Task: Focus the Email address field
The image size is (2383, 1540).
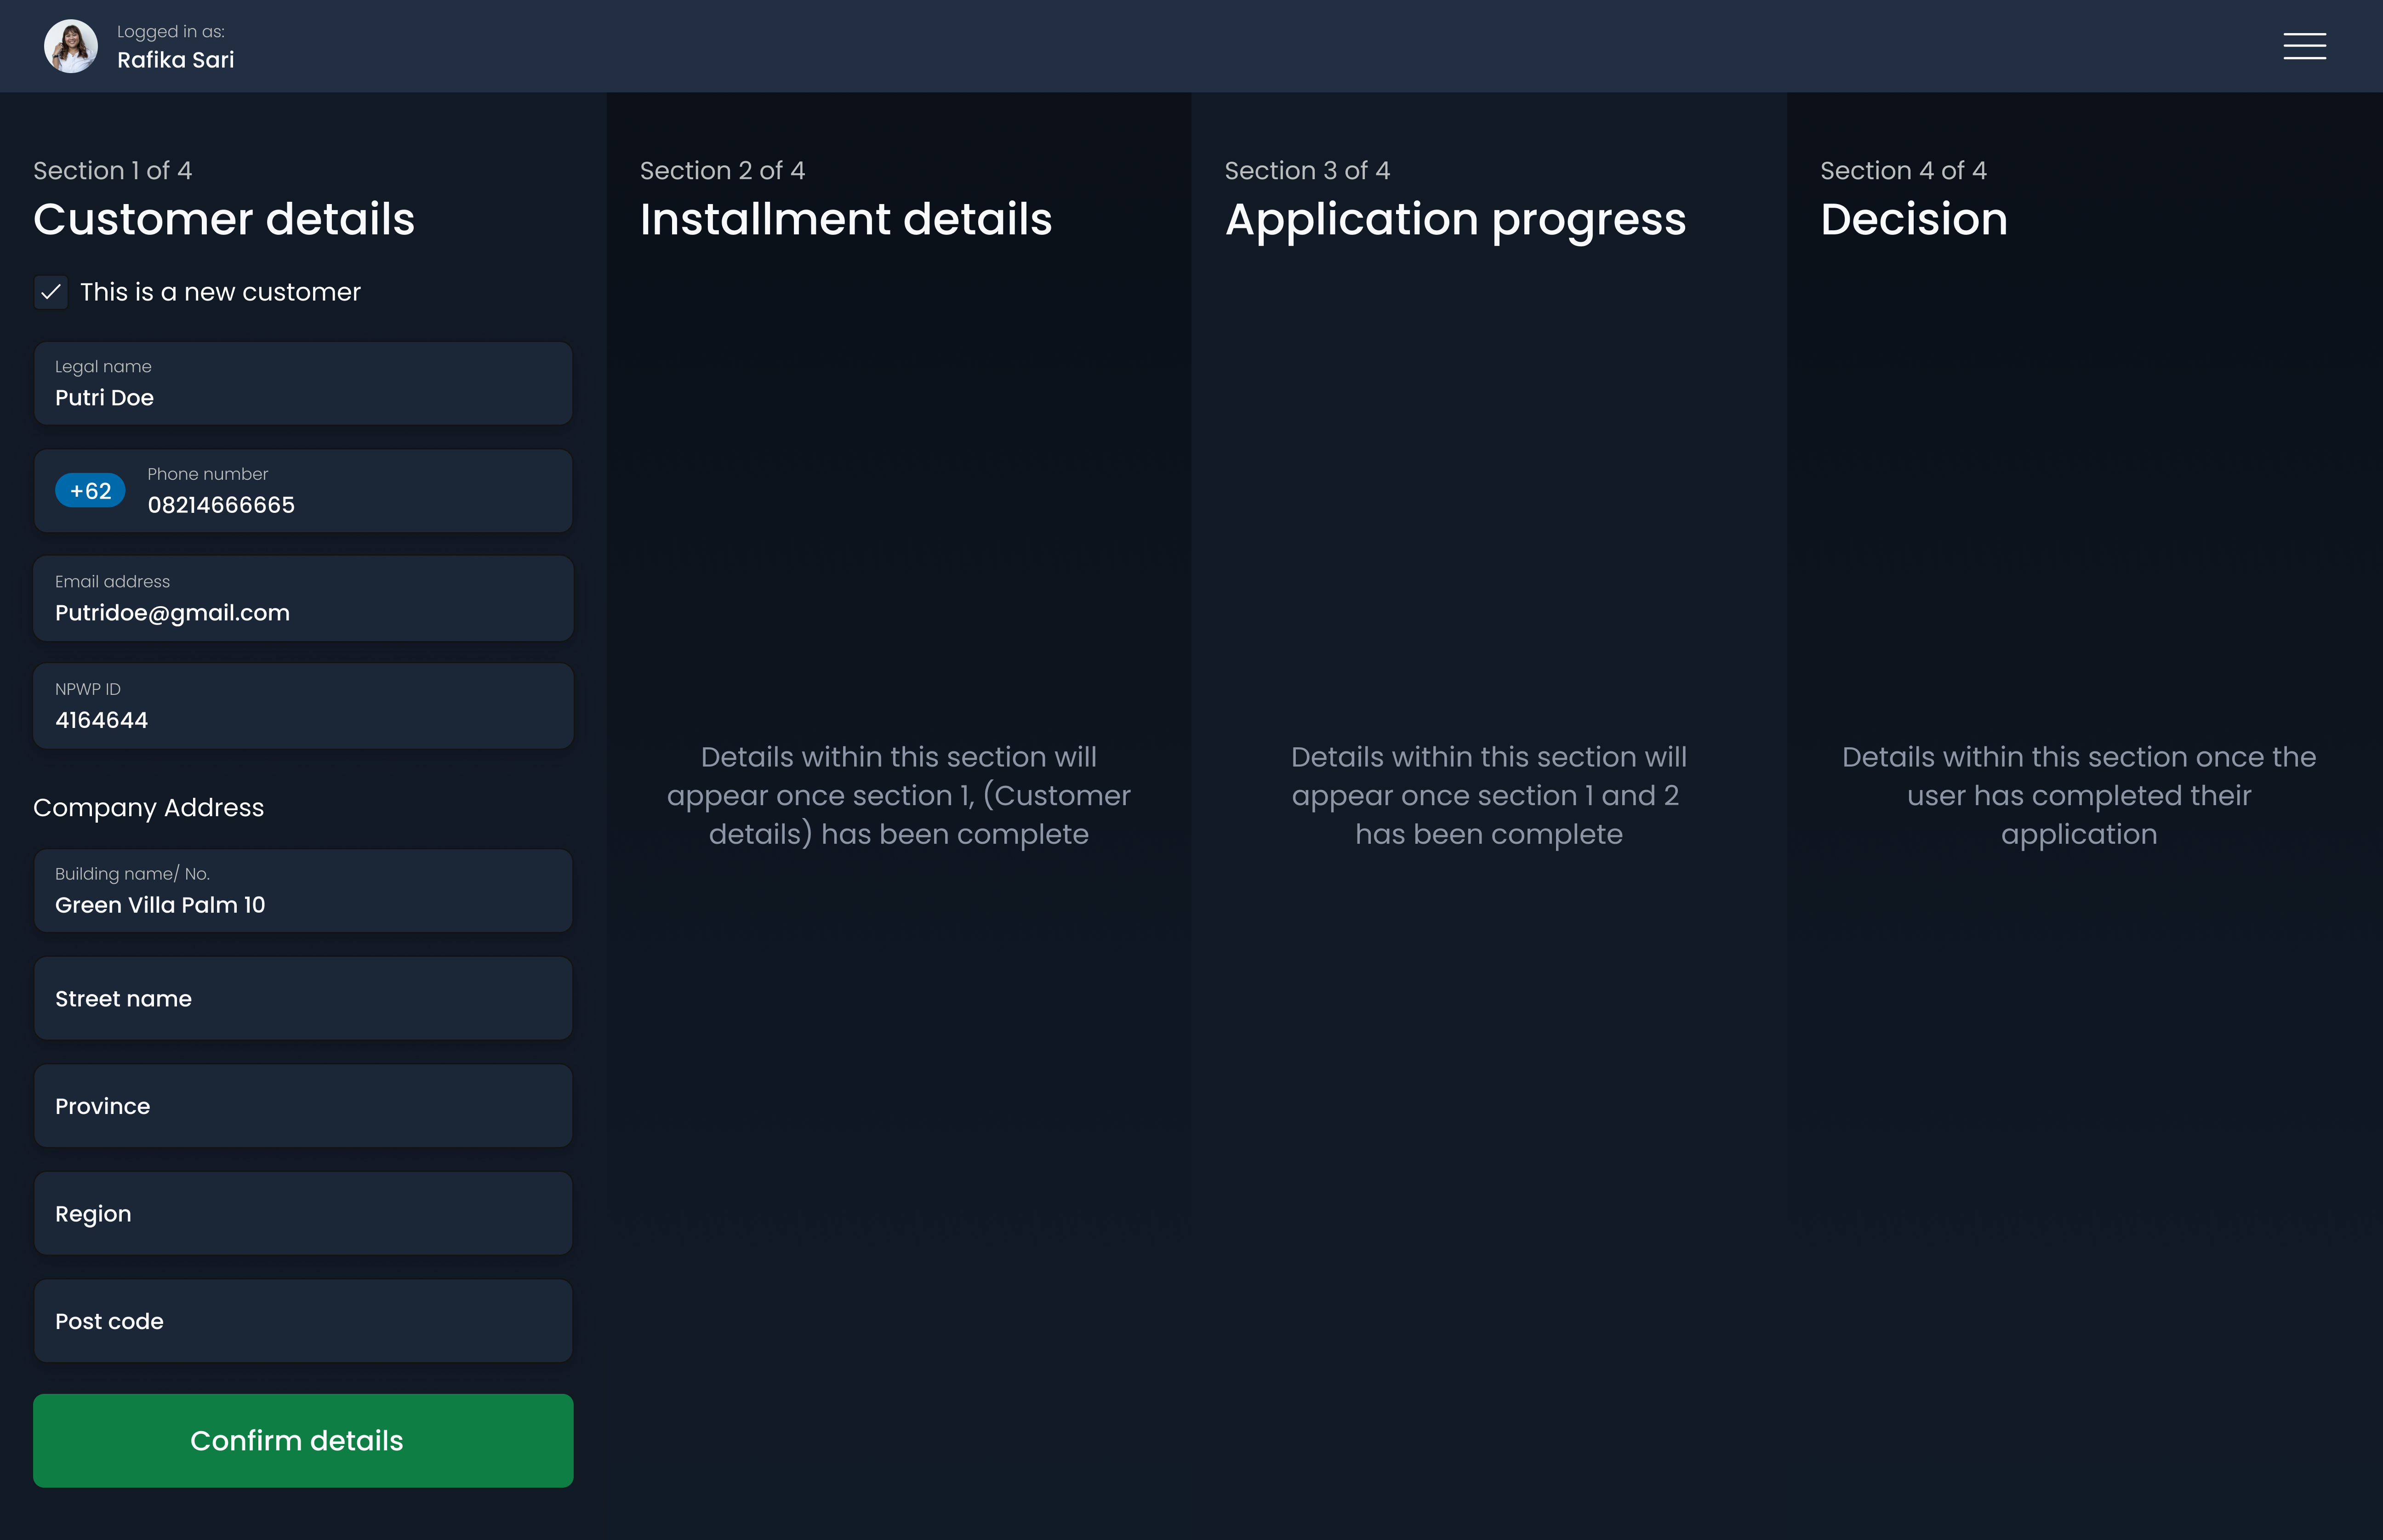Action: 303,599
